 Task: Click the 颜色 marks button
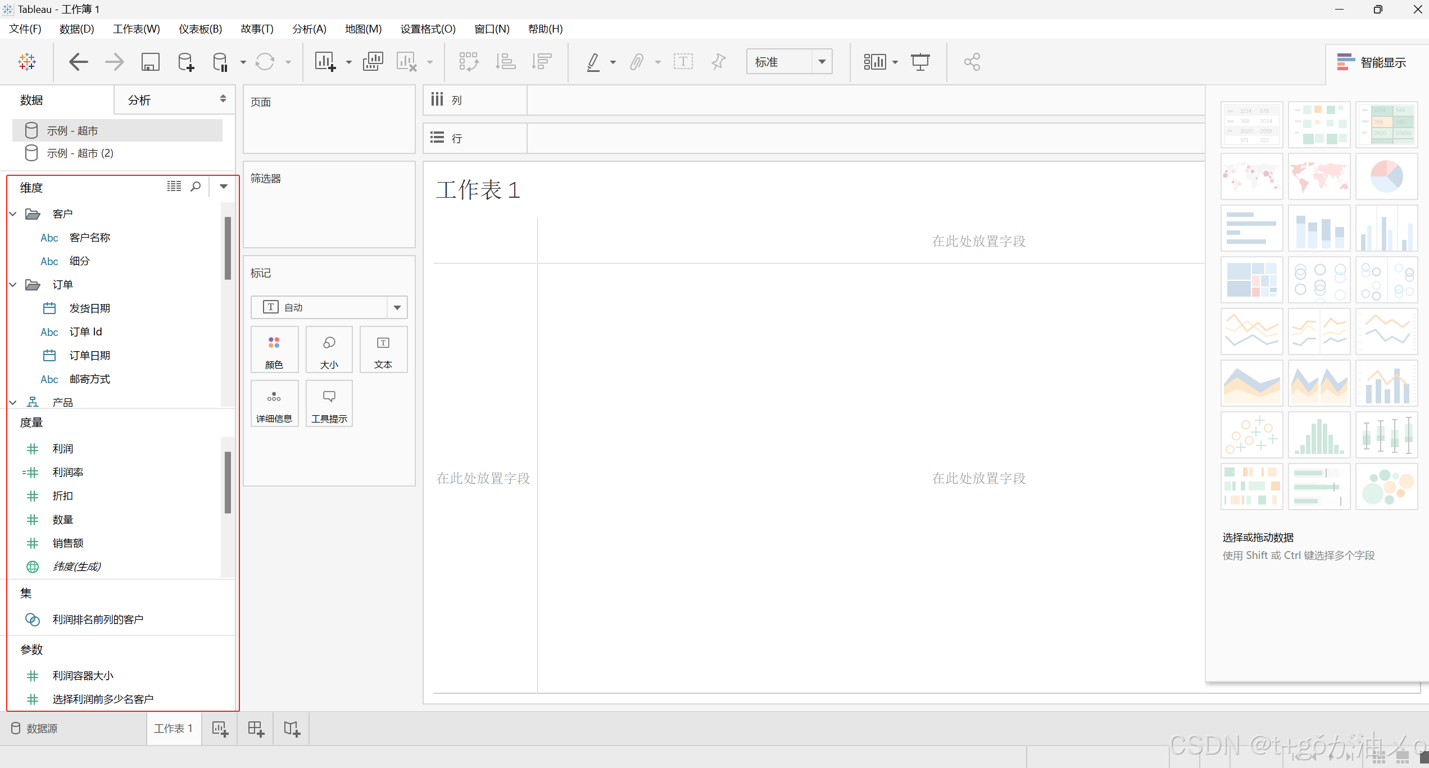click(x=274, y=350)
